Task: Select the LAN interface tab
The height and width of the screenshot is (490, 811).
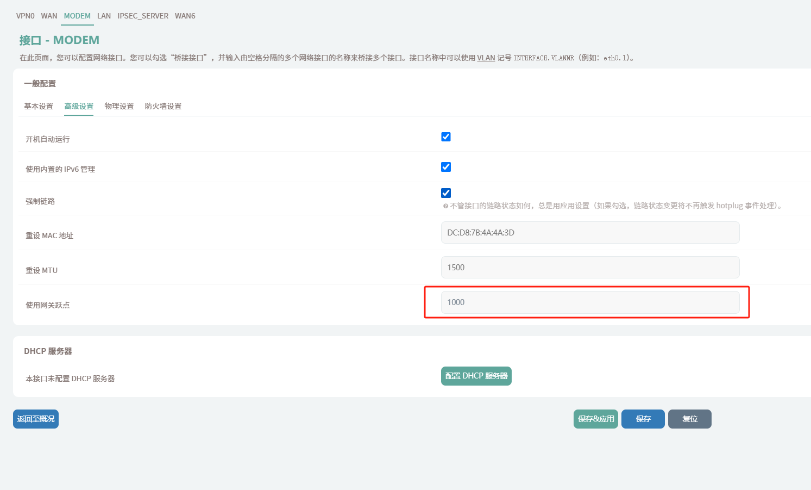Action: point(104,16)
